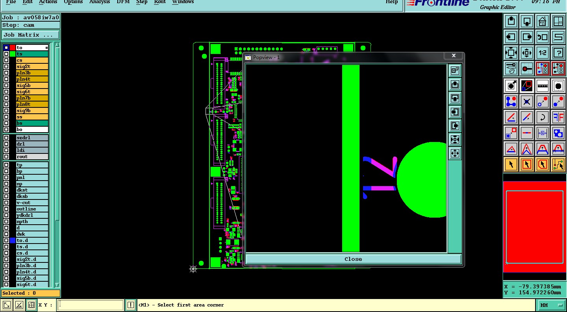567x312 pixels.
Task: Click the dimension spacing icon
Action: 543,133
